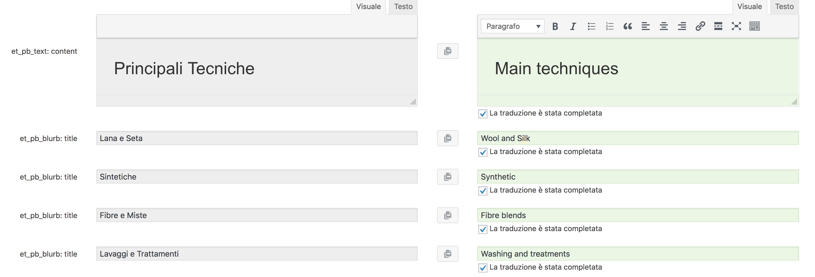The height and width of the screenshot is (277, 815).
Task: Show the toolbar toggle (kitchen sink)
Action: coord(755,26)
